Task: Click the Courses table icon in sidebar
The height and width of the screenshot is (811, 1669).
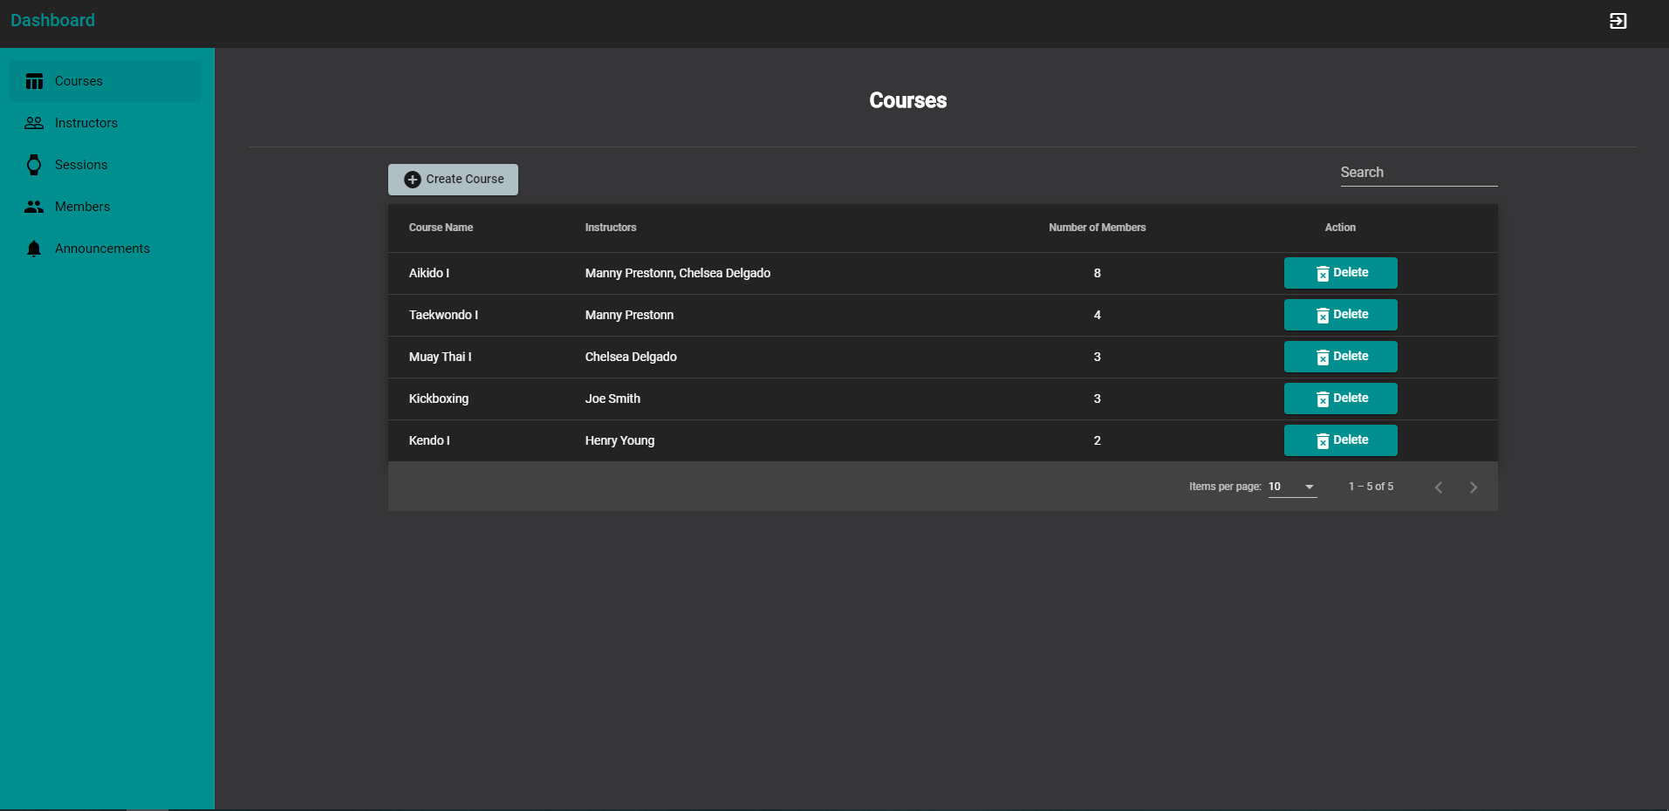Action: [x=34, y=81]
